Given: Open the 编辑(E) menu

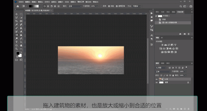Looking at the screenshot, I should (x=28, y=2).
